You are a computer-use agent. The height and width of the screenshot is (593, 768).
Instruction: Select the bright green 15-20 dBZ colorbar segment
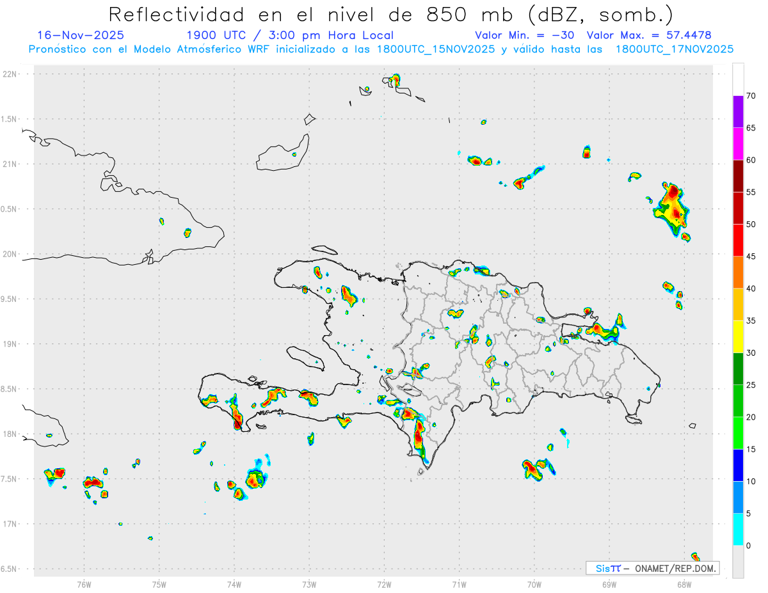738,433
